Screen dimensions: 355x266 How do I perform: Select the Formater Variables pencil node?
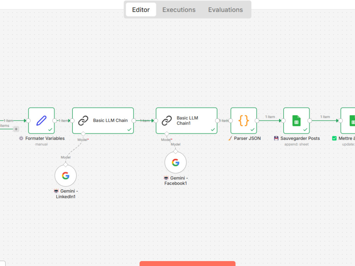click(42, 121)
